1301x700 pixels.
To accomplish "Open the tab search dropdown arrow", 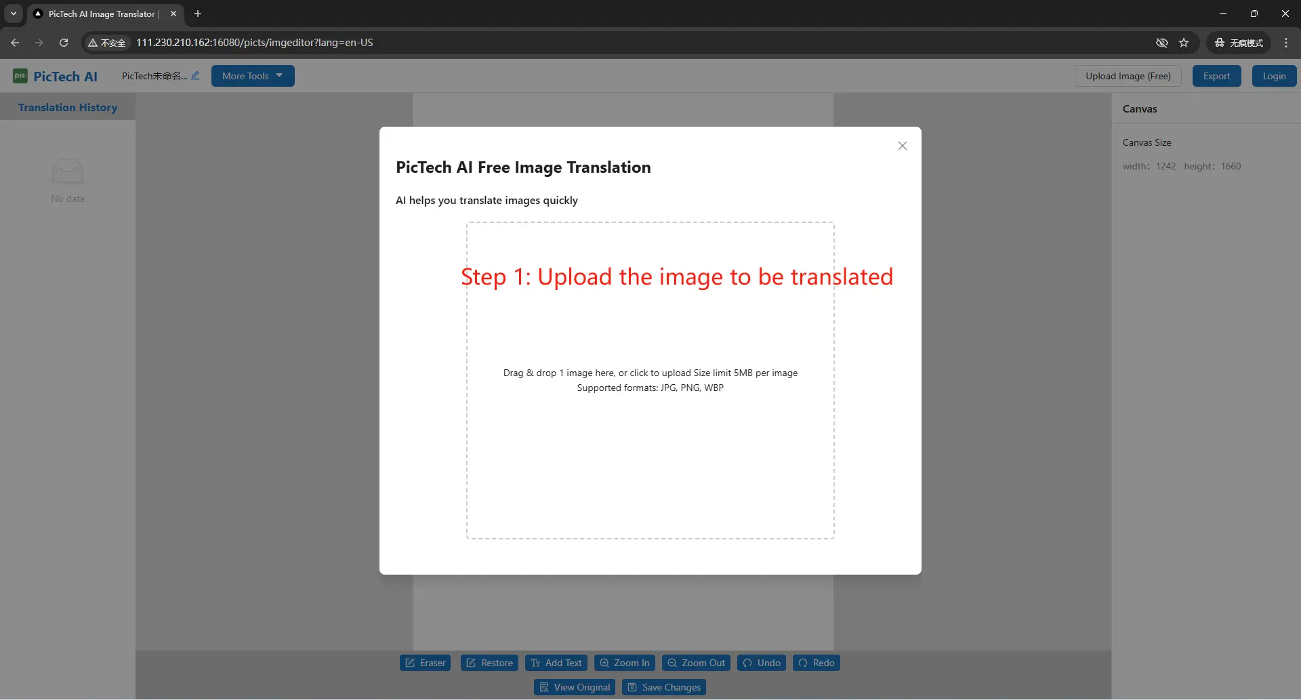I will coord(14,14).
